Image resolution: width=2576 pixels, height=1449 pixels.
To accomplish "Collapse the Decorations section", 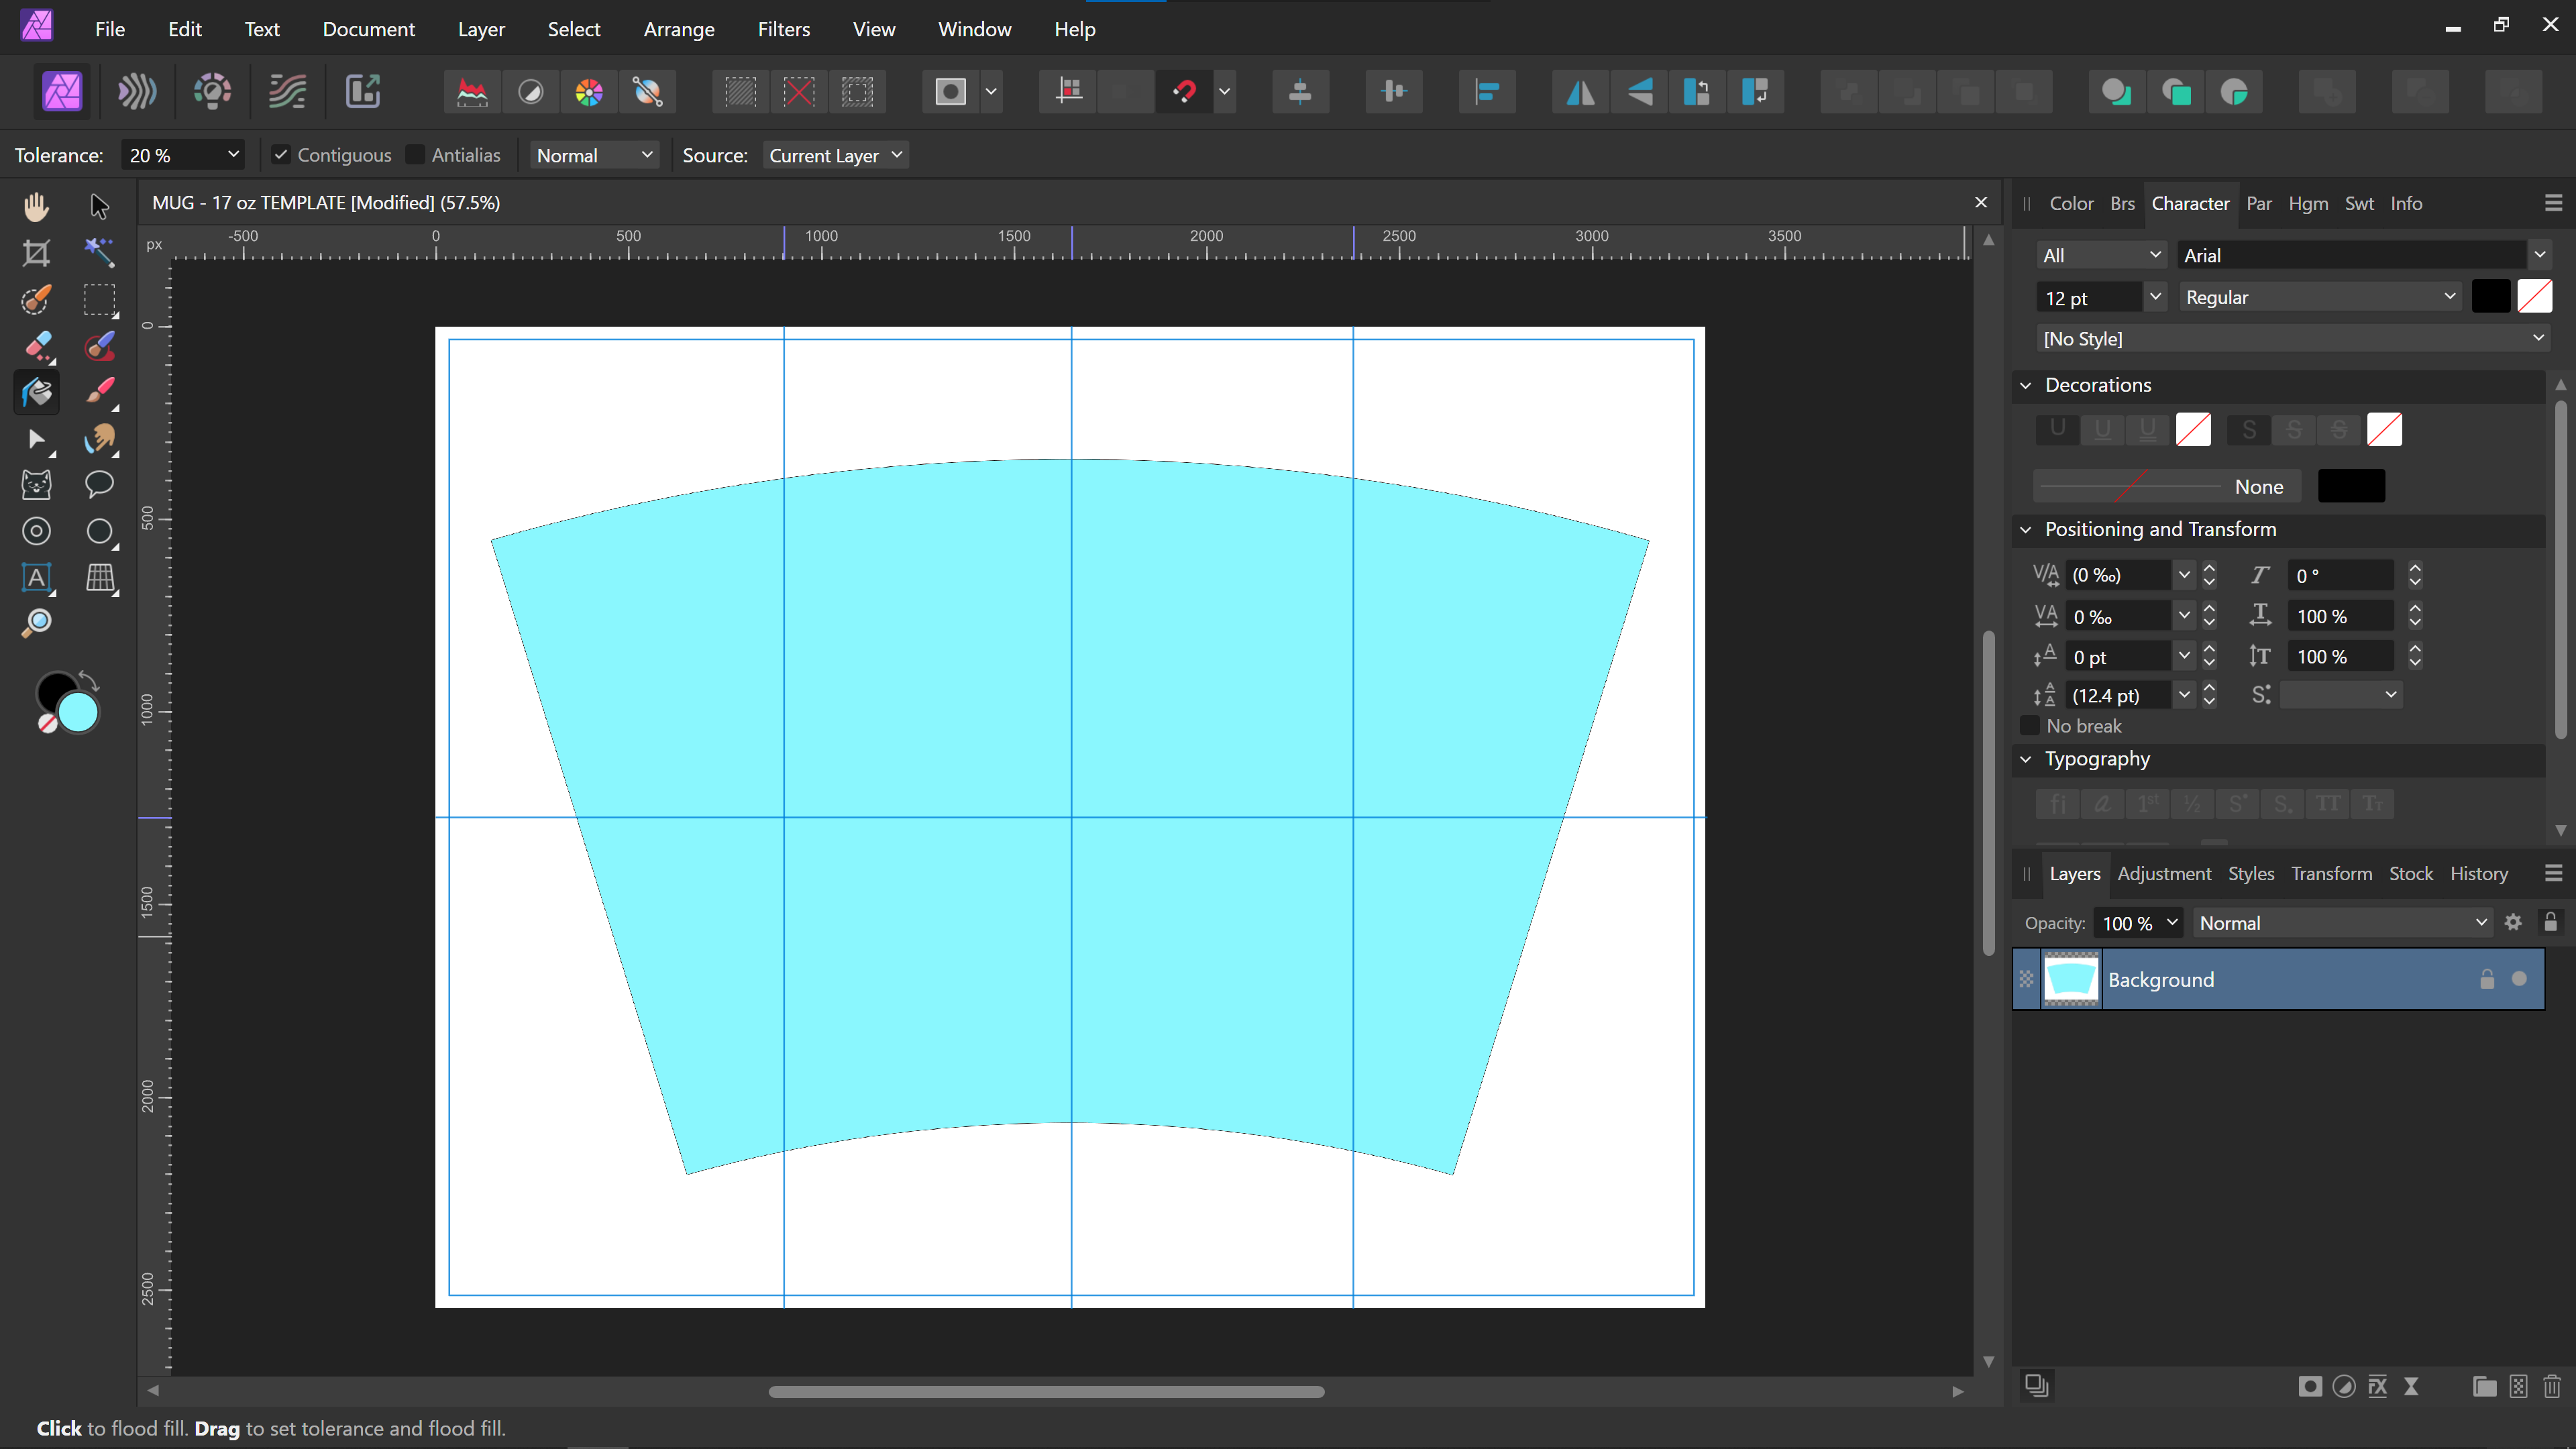I will tap(2026, 385).
